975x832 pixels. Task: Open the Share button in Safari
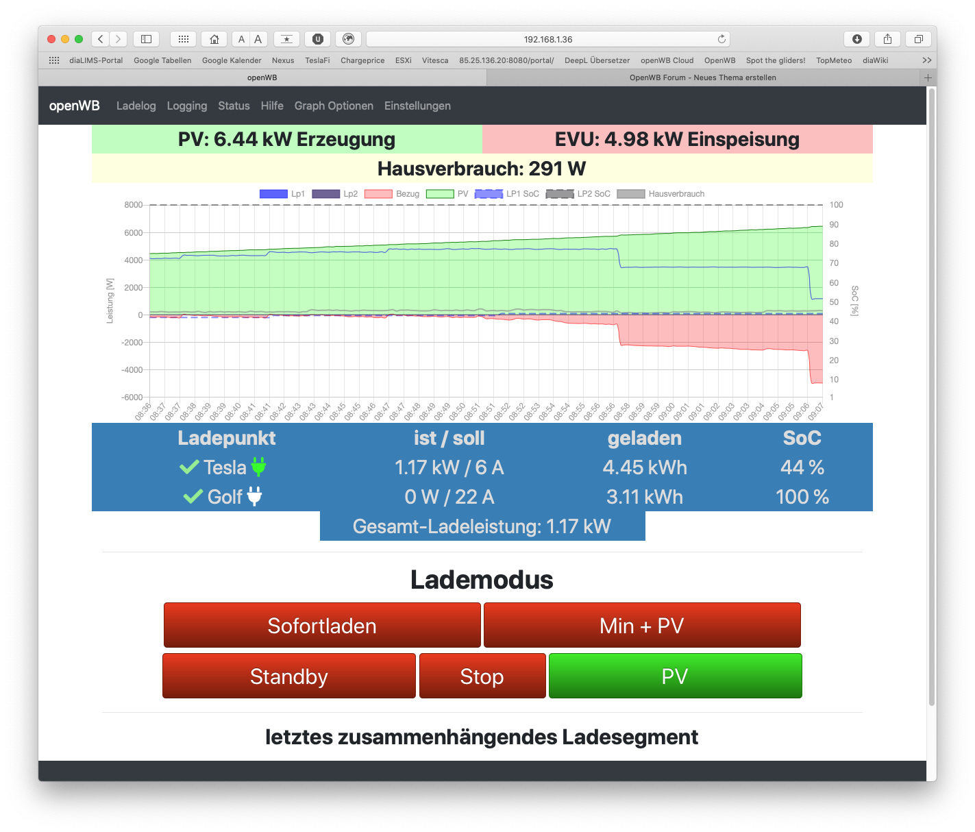coord(887,39)
